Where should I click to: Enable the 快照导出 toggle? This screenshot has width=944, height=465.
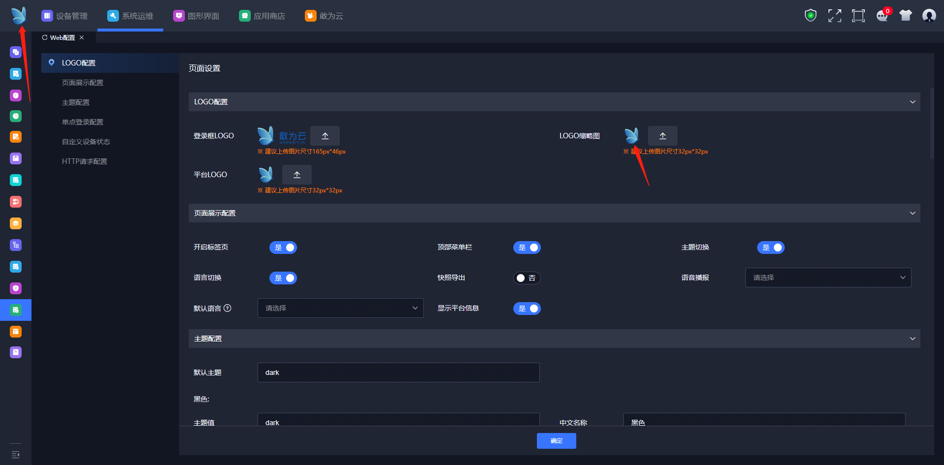coord(527,278)
